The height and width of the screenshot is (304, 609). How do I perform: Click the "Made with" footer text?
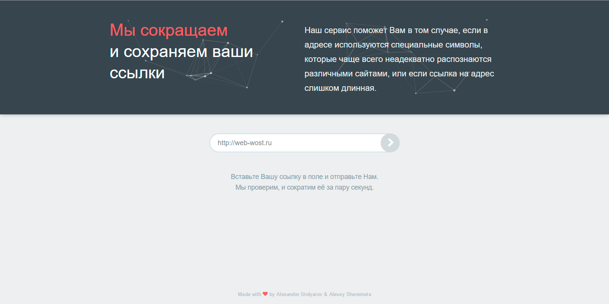[x=249, y=294]
